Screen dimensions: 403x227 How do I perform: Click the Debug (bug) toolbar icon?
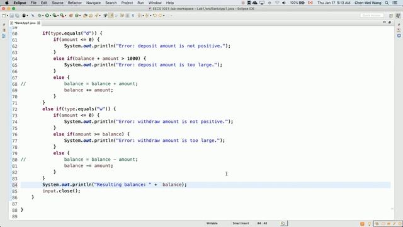[40, 16]
